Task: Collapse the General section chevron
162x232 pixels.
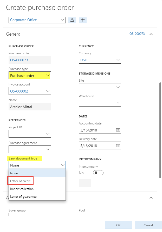Action: pos(151,34)
